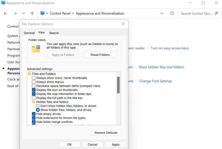Image resolution: width=222 pixels, height=149 pixels.
Task: Select the Hidden files and folders node
Action: (x=52, y=102)
